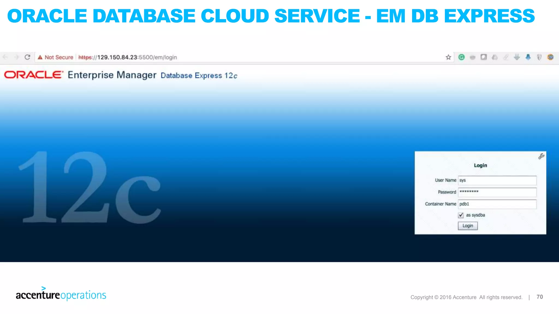
Task: Click the User Name label
Action: click(445, 180)
